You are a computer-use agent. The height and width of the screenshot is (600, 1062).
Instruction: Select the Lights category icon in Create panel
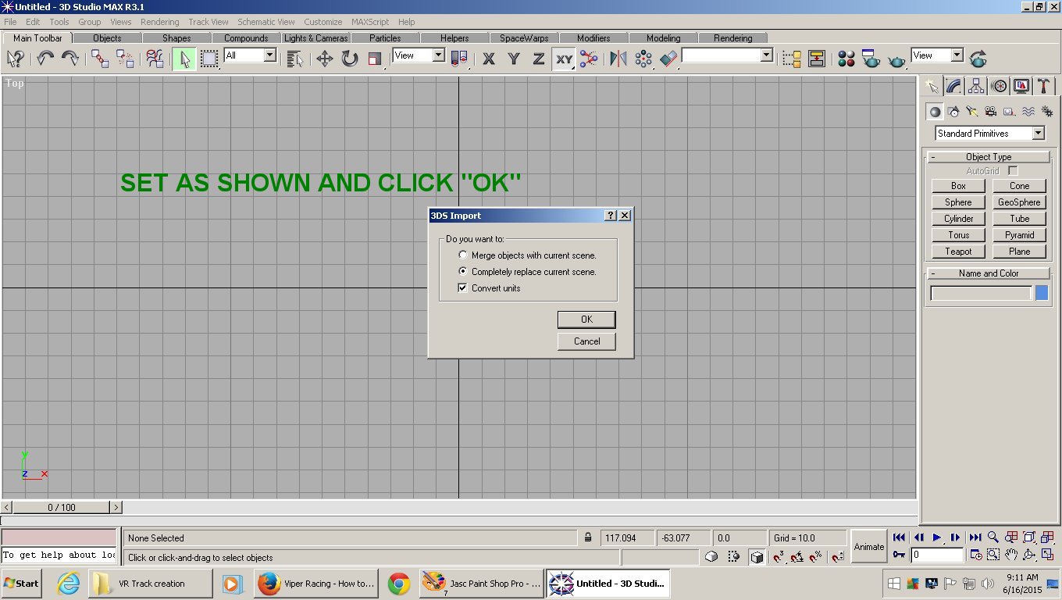(972, 112)
